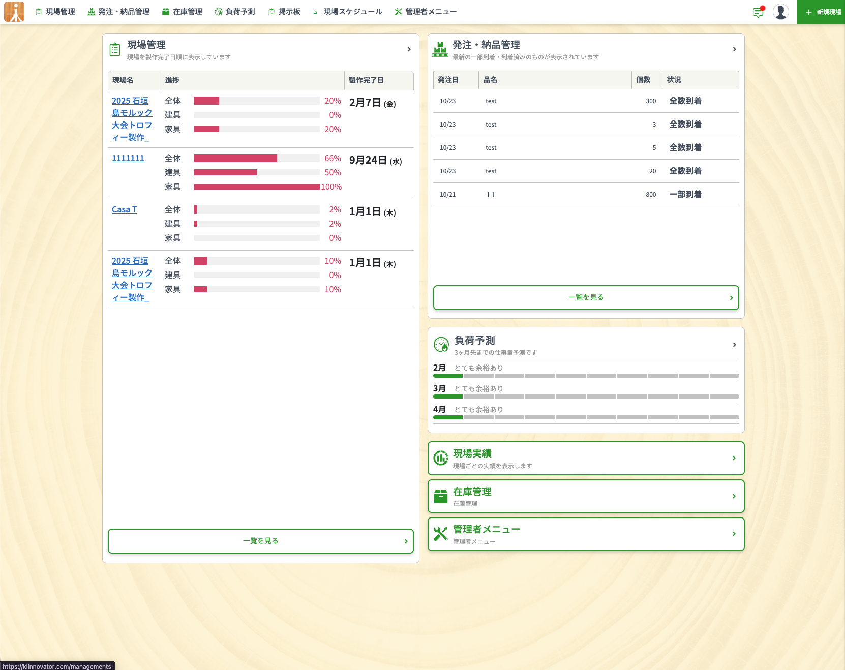845x670 pixels.
Task: Click the box icon on 在庫管理 card
Action: pyautogui.click(x=440, y=496)
